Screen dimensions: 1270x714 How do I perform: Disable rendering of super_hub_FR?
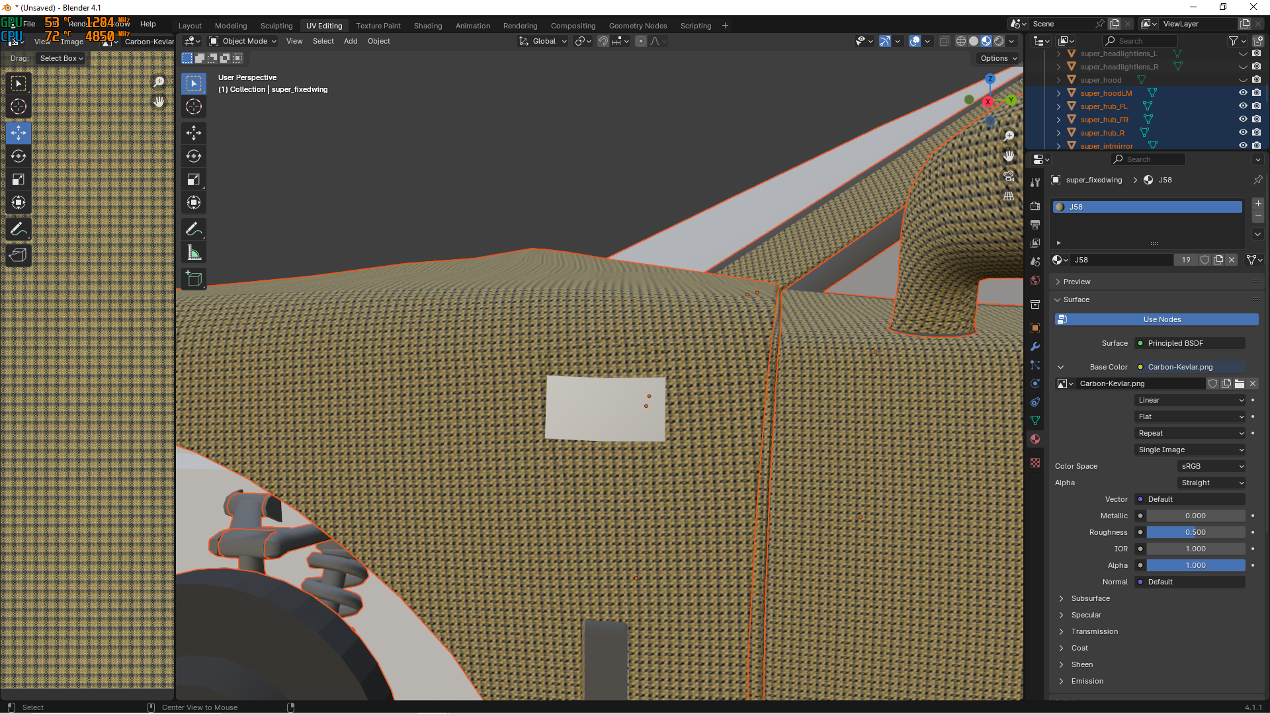pos(1257,120)
